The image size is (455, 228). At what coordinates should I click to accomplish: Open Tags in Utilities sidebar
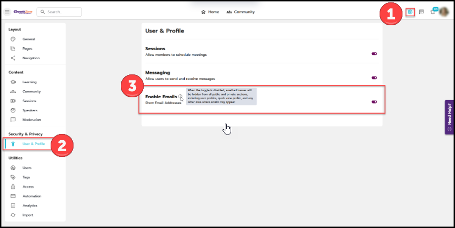[26, 177]
